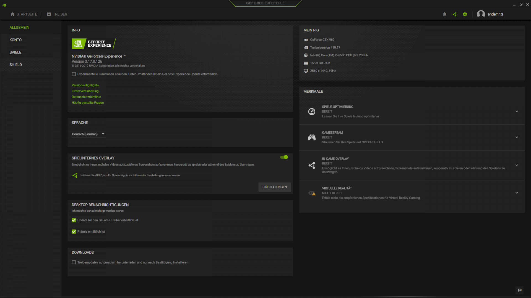The height and width of the screenshot is (298, 531).
Task: Restore down the GeForce Experience window
Action: pos(521,4)
